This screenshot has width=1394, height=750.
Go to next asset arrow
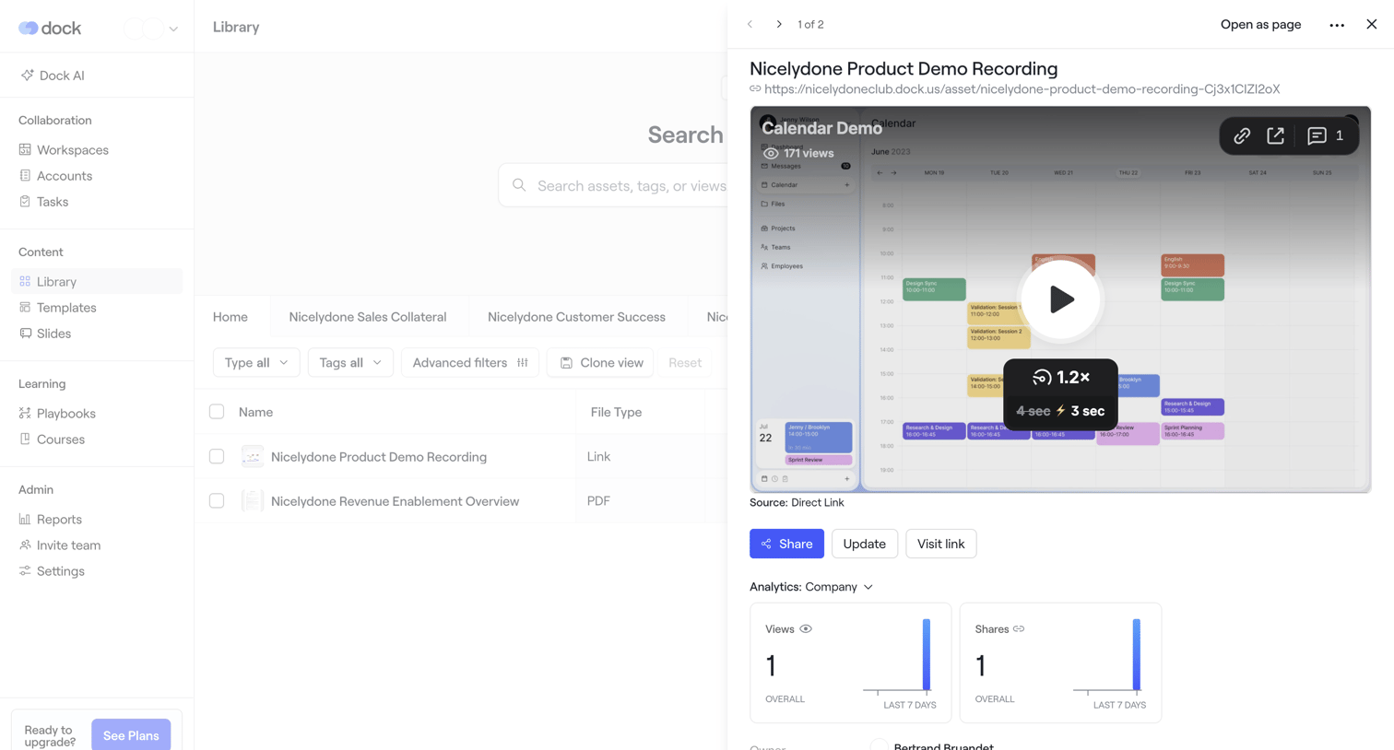[779, 25]
